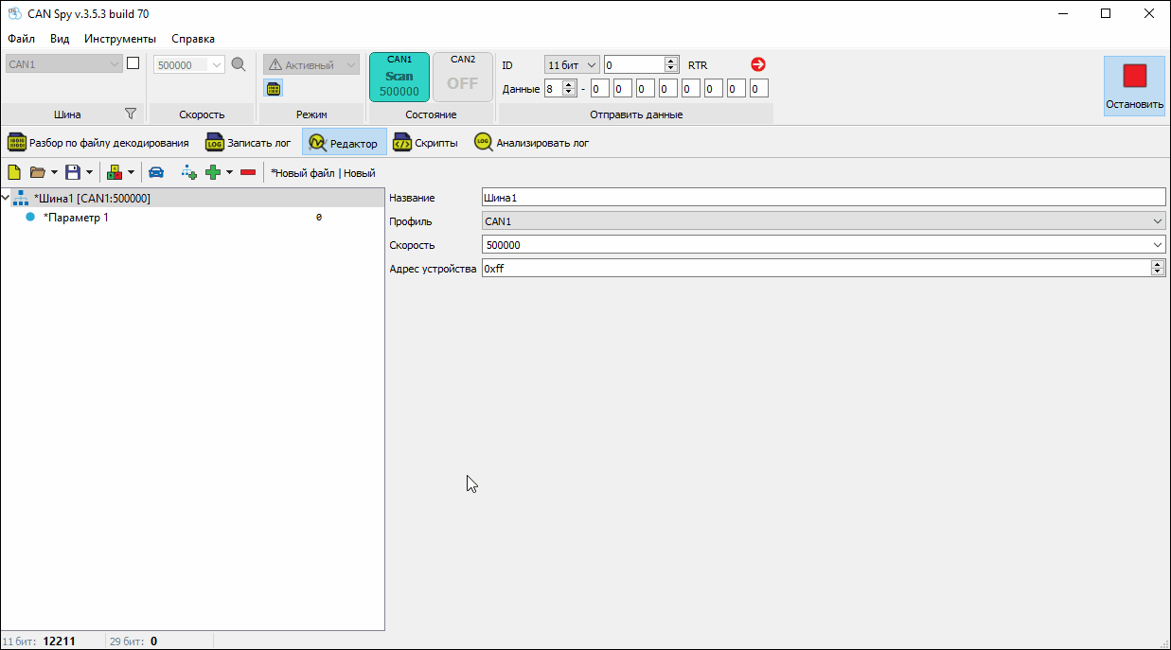Click the red minus remove icon
Viewport: 1171px width, 650px height.
[x=248, y=172]
